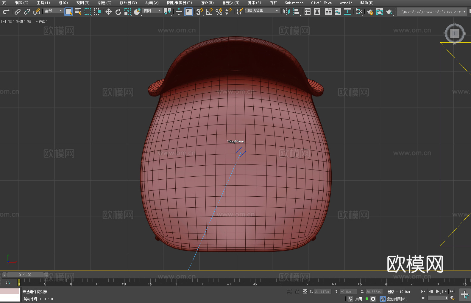Click Bind to Space Warp icon
This screenshot has width=471, height=303.
click(37, 12)
